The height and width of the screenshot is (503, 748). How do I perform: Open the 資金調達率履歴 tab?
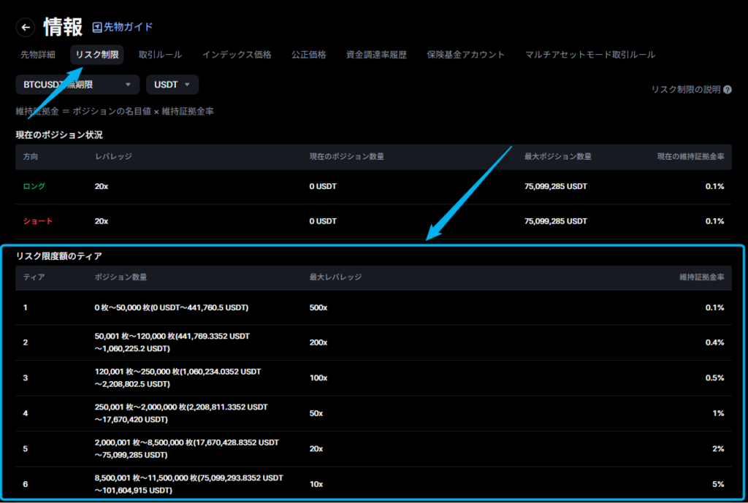tap(376, 55)
